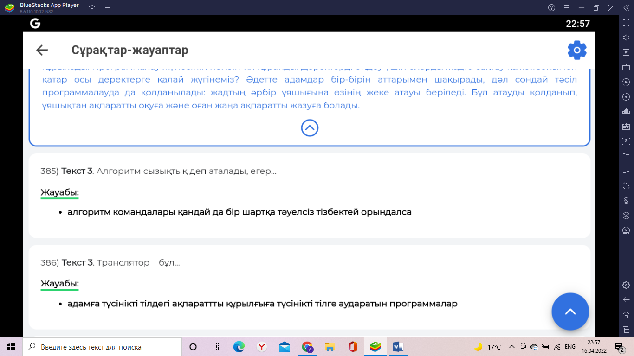Viewport: 634px width, 356px height.
Task: Click the sync operations play-circle icon in sidebar
Action: 626,82
